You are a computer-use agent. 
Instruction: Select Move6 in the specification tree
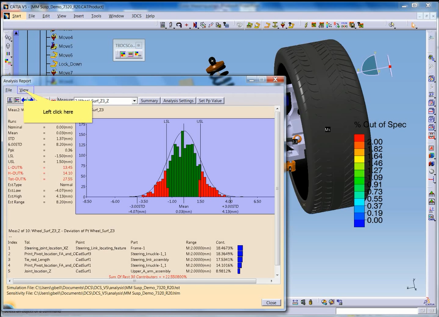65,55
